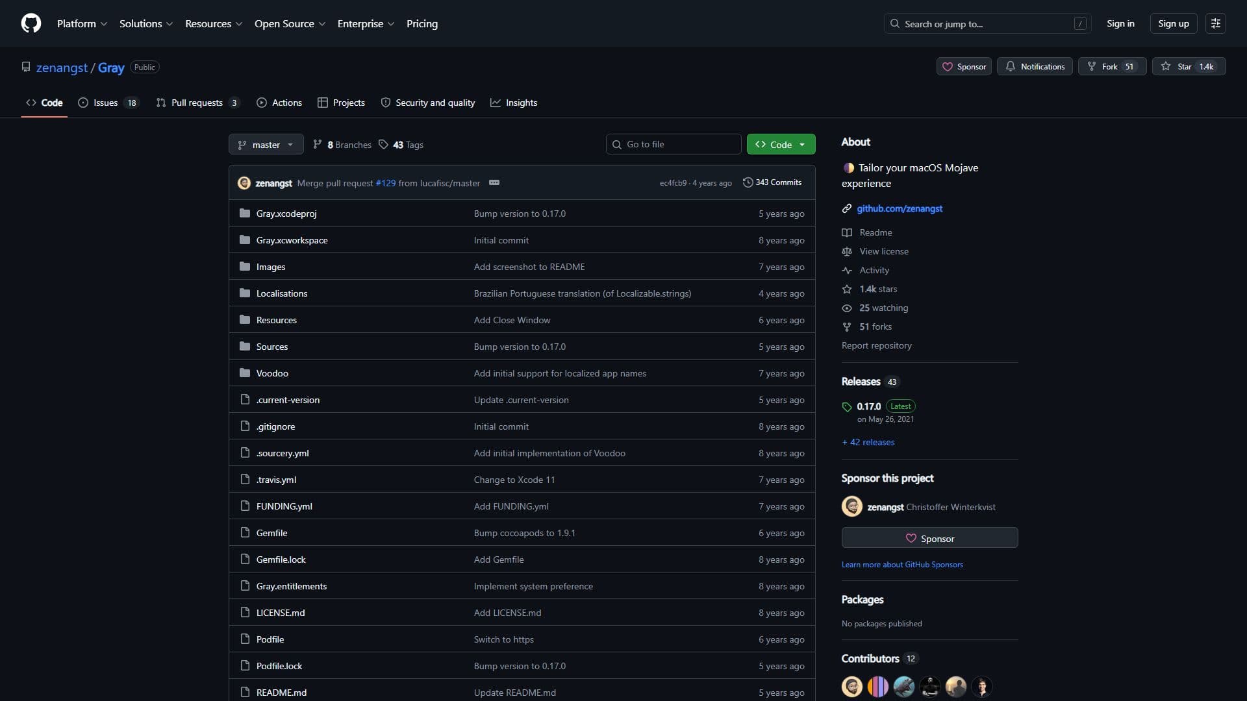Open the Platform menu

(82, 23)
